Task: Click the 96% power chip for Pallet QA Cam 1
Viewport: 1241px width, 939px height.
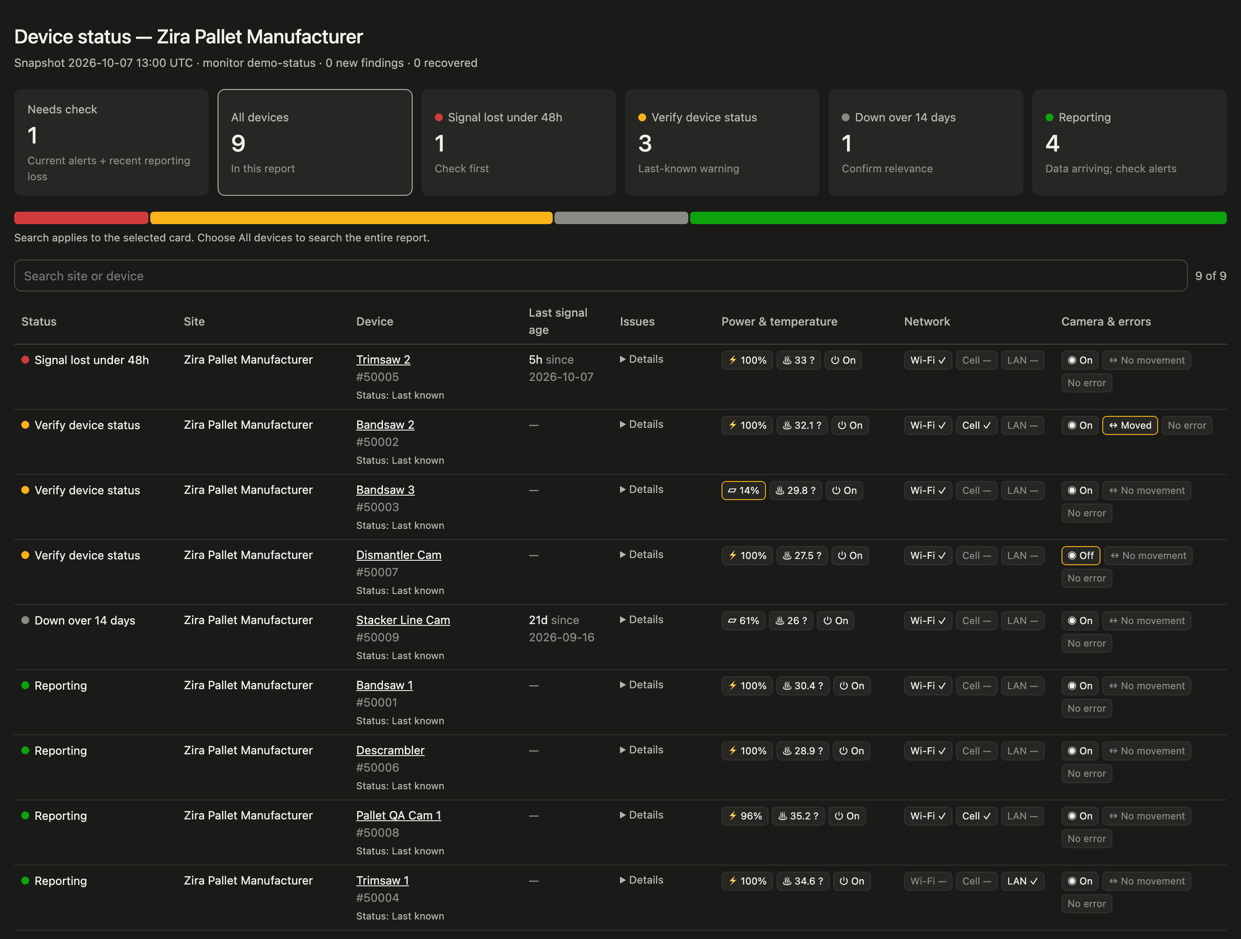Action: tap(745, 816)
